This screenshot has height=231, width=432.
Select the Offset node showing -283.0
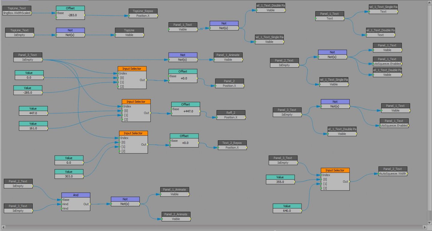(x=70, y=13)
